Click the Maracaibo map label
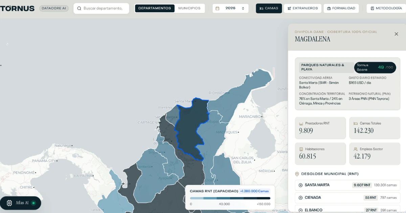 [x=250, y=116]
